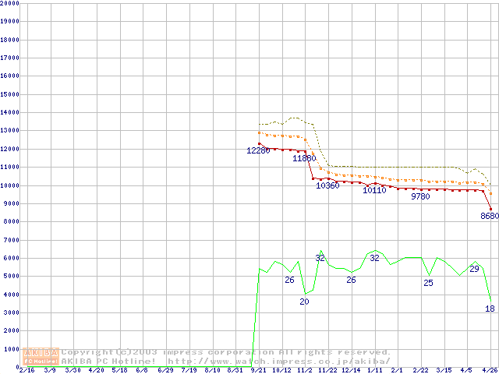Viewport: 499px width, 374px height.
Task: Click the AKIBA logo in bottom-left corner
Action: (x=41, y=356)
